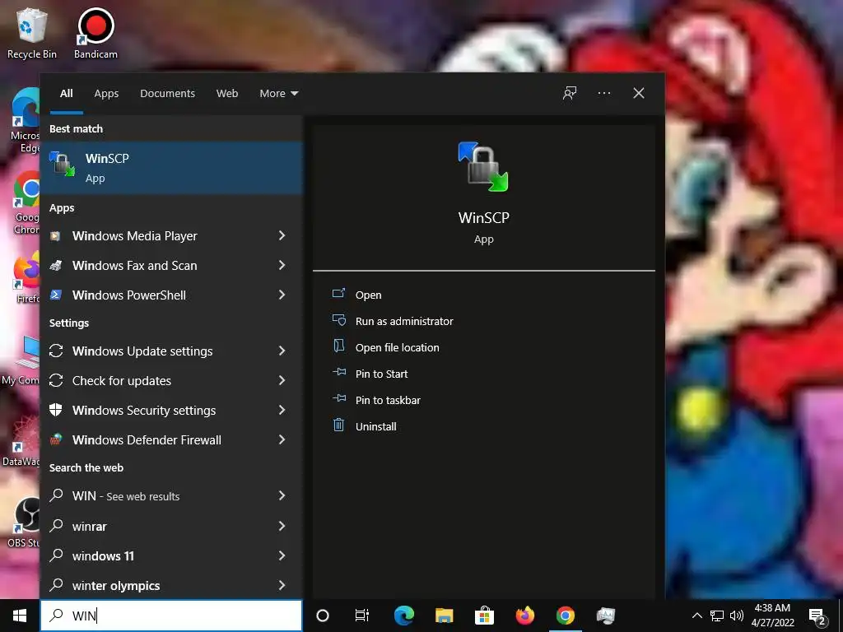Select the All search tab
The image size is (843, 632).
(66, 94)
